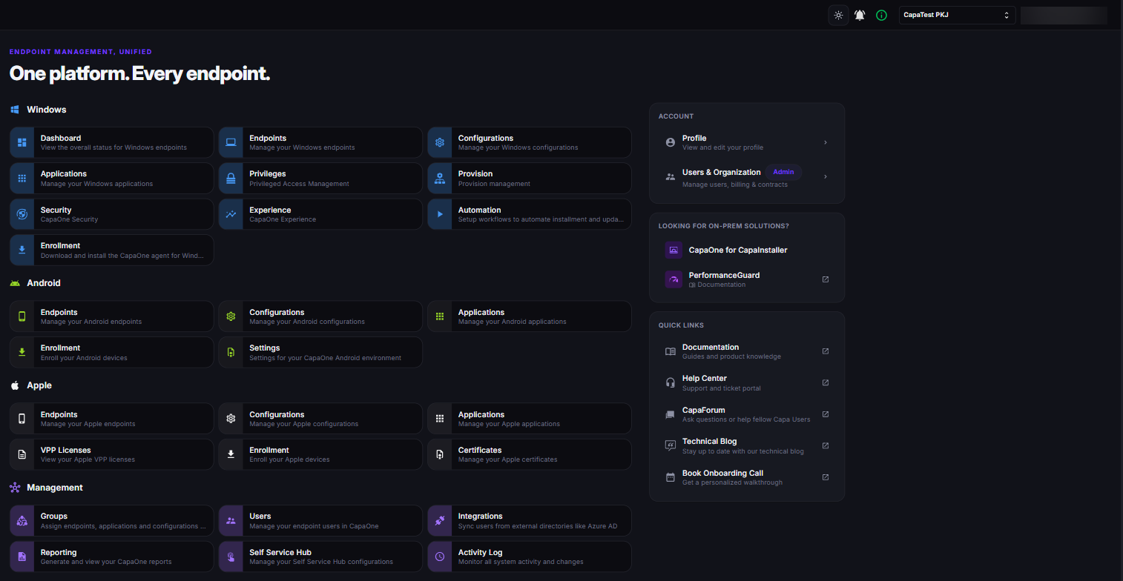Click the Experience chart icon

pos(231,214)
